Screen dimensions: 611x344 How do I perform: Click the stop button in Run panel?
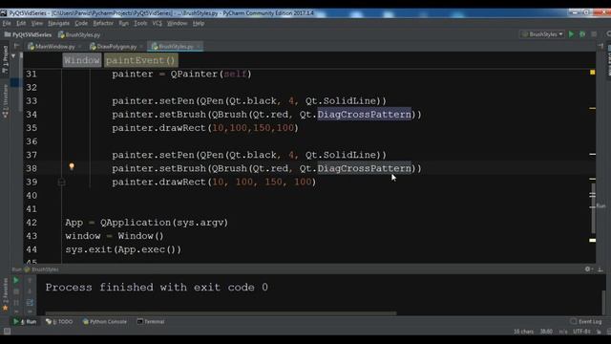pyautogui.click(x=16, y=291)
